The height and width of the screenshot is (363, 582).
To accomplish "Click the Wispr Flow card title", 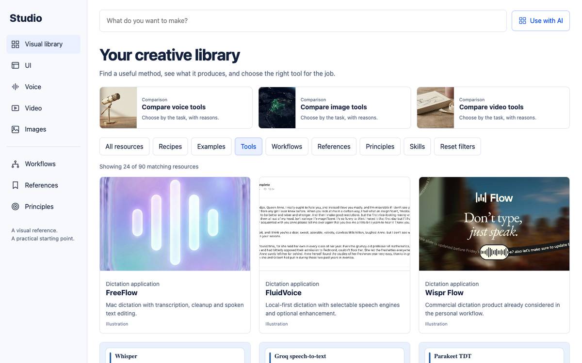I will 444,293.
